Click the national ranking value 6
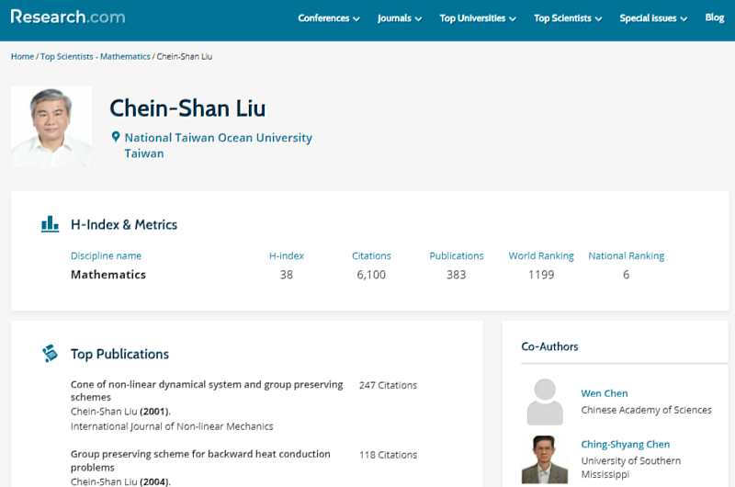The image size is (735, 487). (626, 275)
